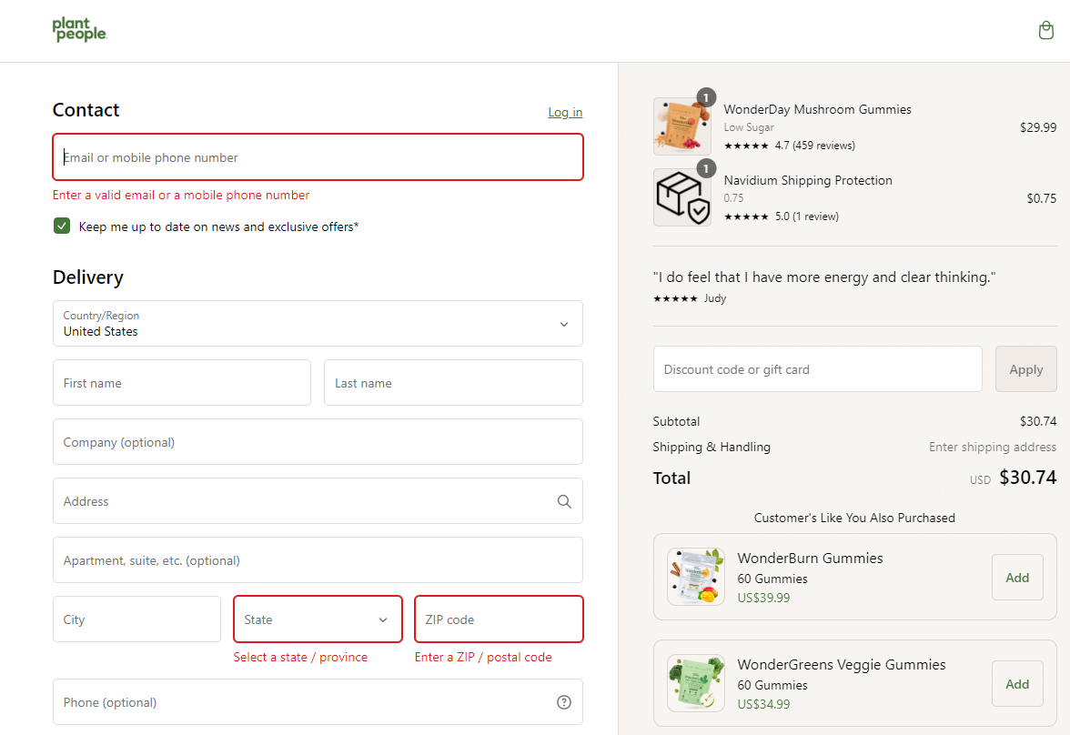This screenshot has height=735, width=1070.
Task: Click the "5.0 (1 review)" rating text
Action: coord(806,216)
